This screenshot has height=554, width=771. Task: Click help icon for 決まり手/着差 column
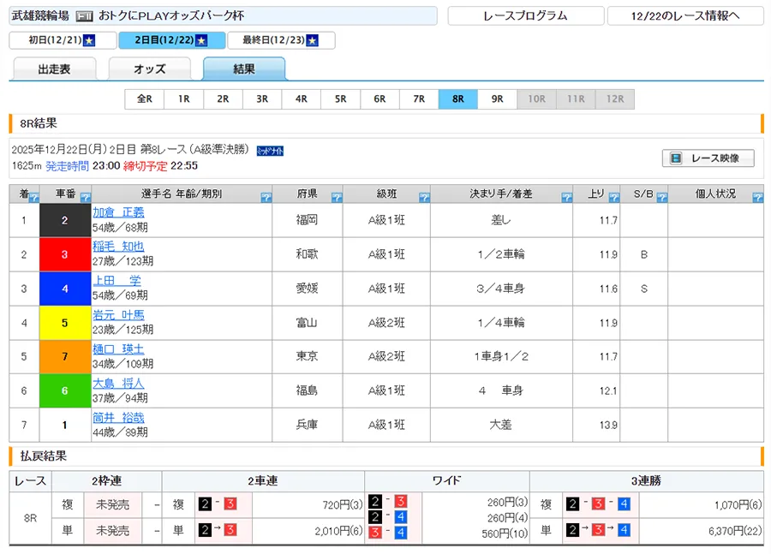click(566, 198)
